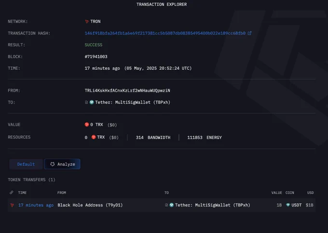
Task: Switch to the Analyze tab
Action: point(62,164)
